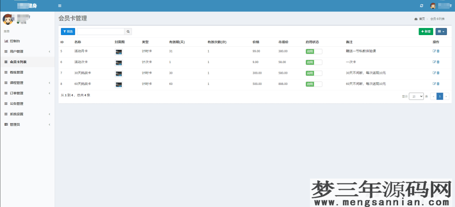The width and height of the screenshot is (455, 207).
Task: Click the ID column header
Action: 62,42
